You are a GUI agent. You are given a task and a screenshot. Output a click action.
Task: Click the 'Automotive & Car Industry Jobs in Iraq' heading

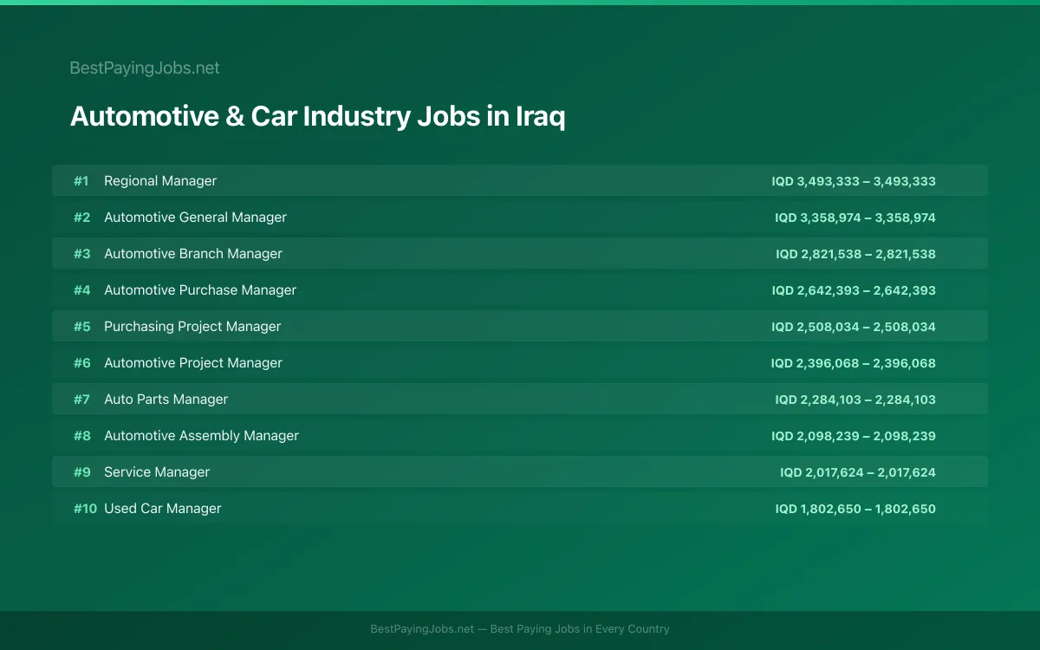pyautogui.click(x=317, y=116)
